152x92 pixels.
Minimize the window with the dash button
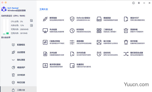[x=144, y=3]
